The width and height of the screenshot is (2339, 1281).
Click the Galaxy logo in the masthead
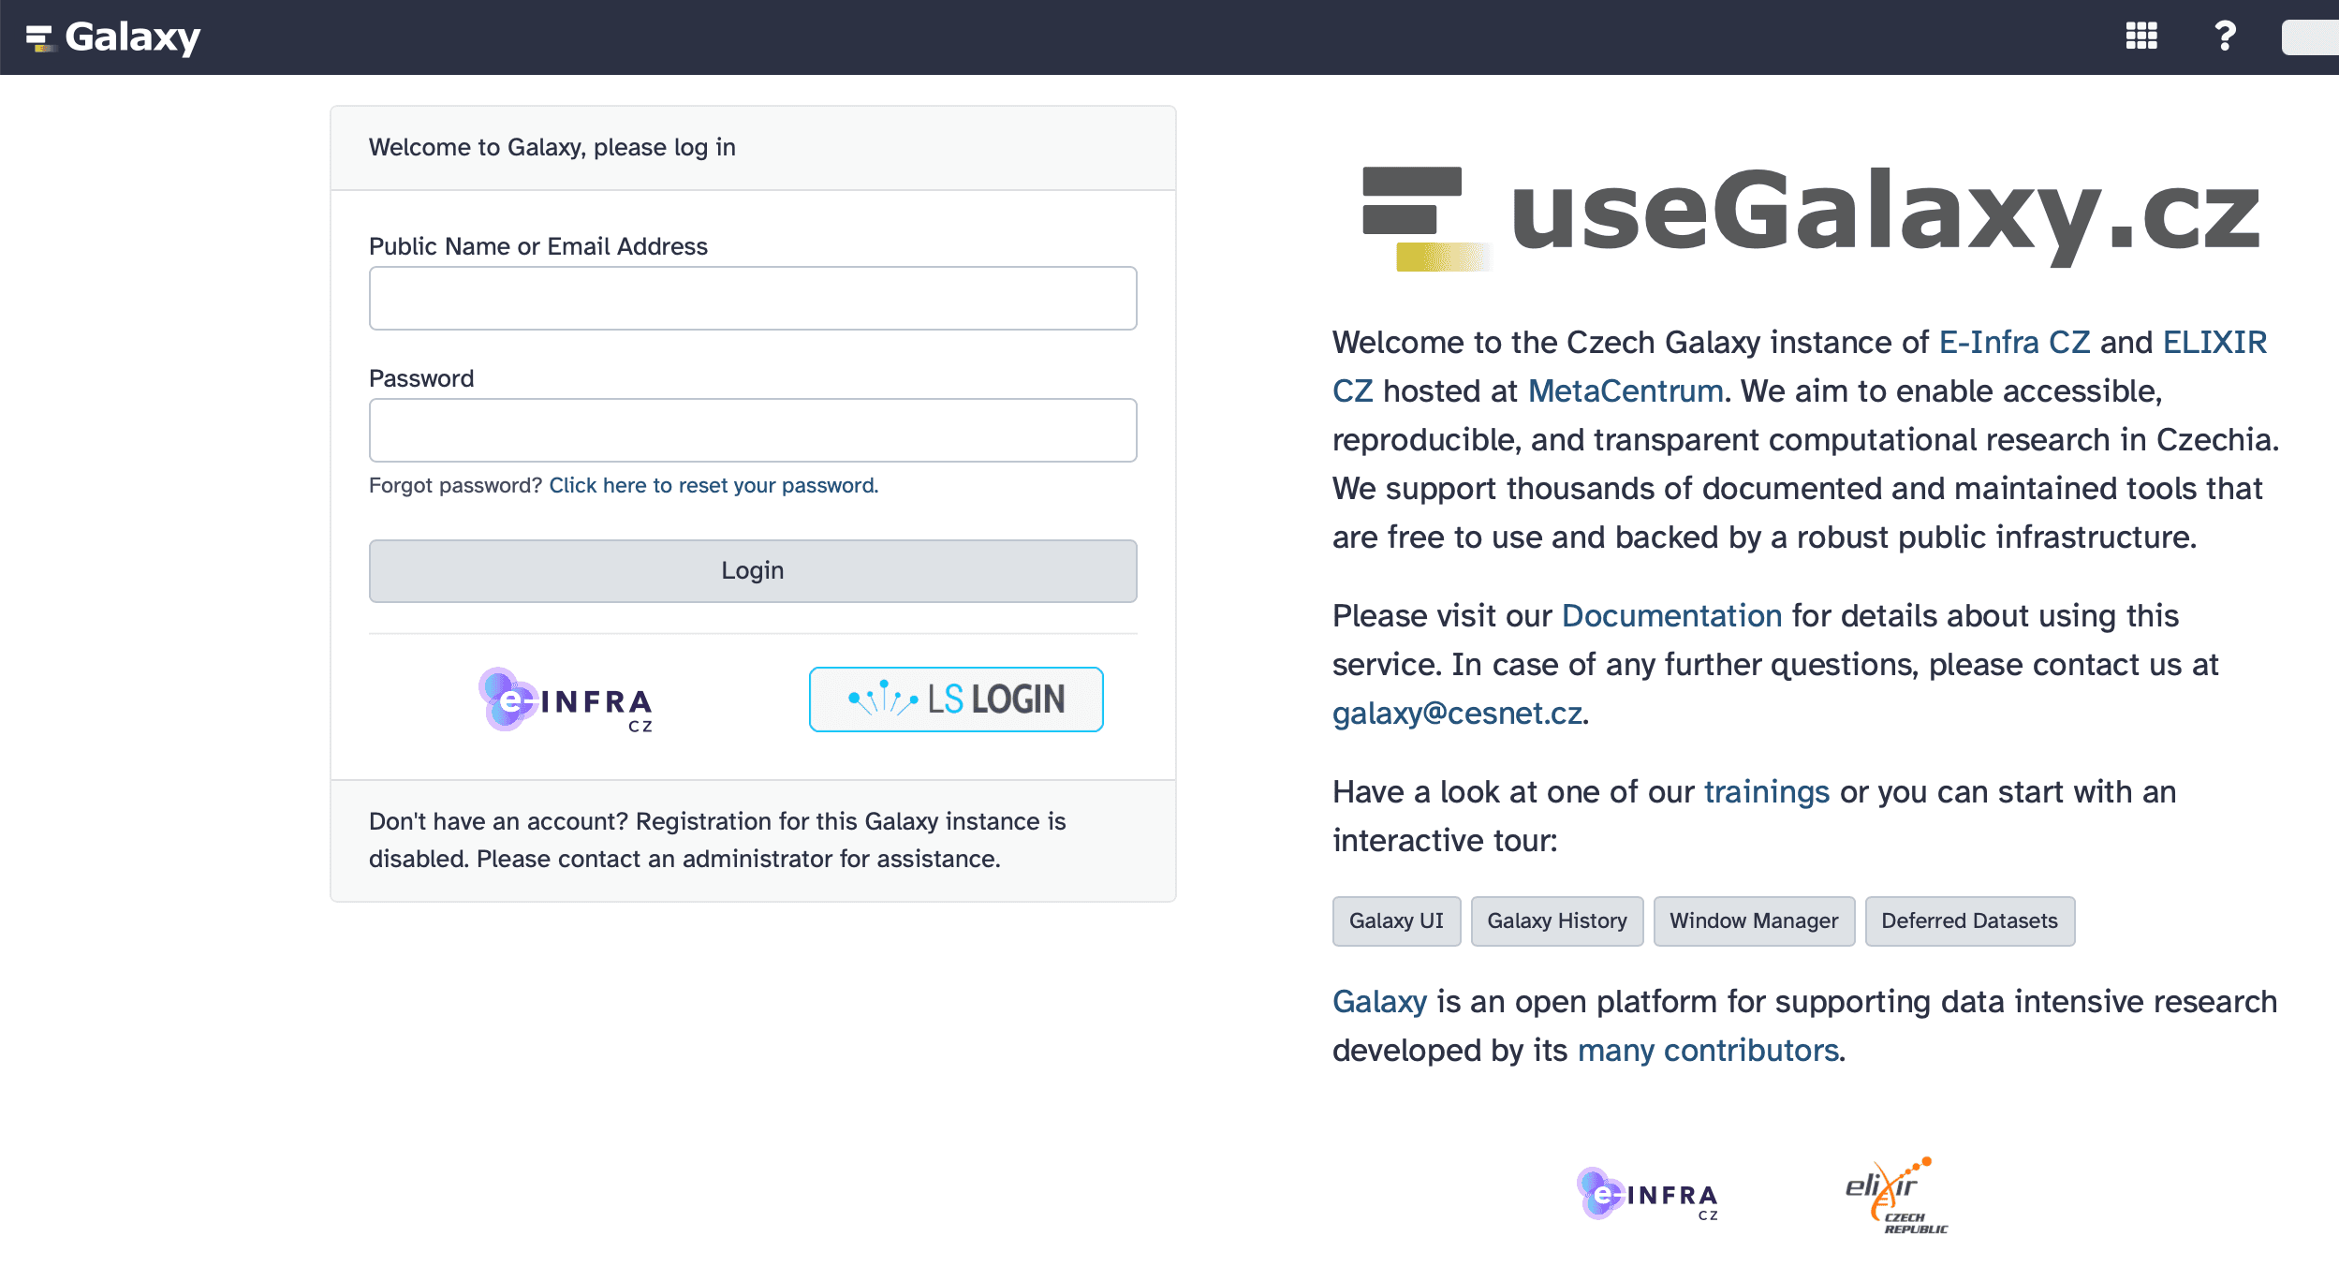[113, 37]
